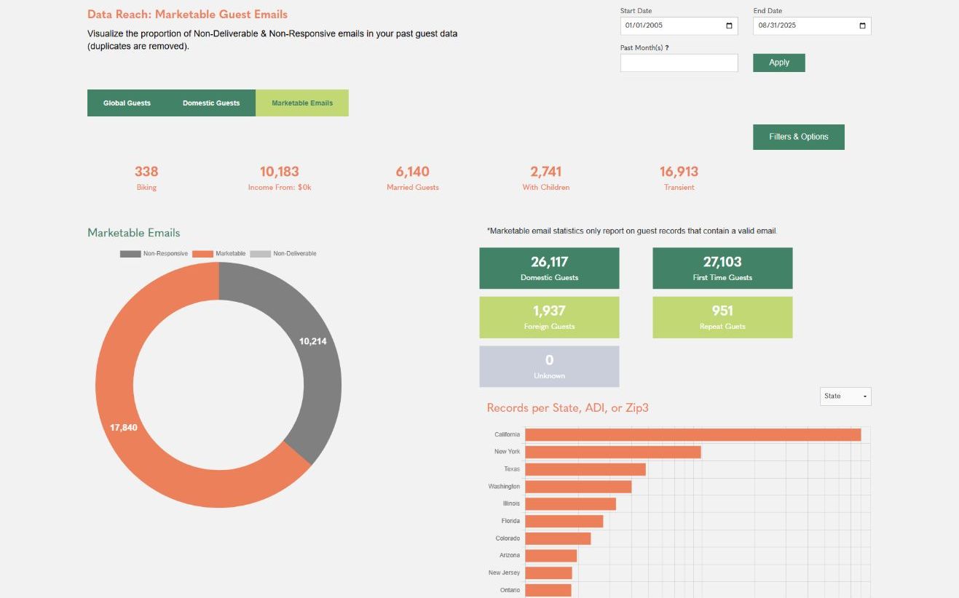Switch to the Global Guests tab
Image resolution: width=959 pixels, height=598 pixels.
pyautogui.click(x=127, y=103)
